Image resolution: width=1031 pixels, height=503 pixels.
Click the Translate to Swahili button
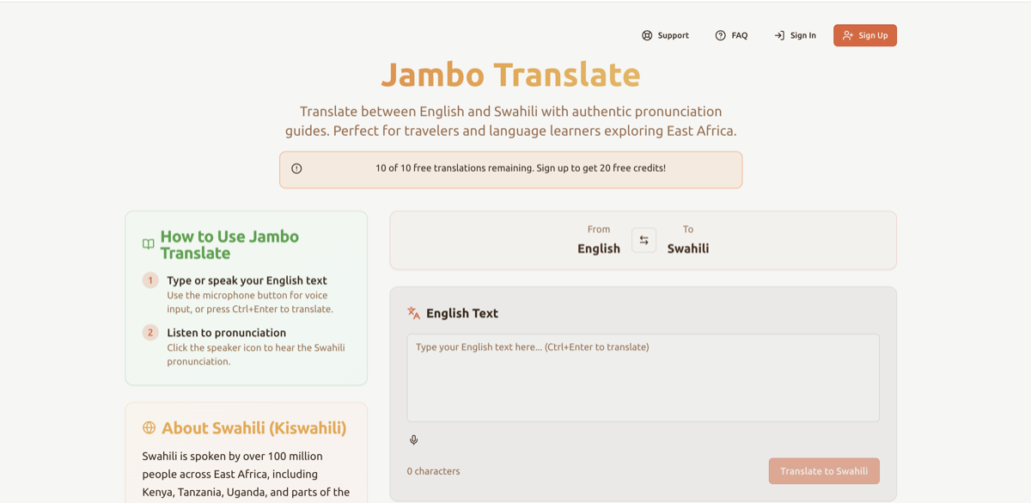[x=823, y=470]
